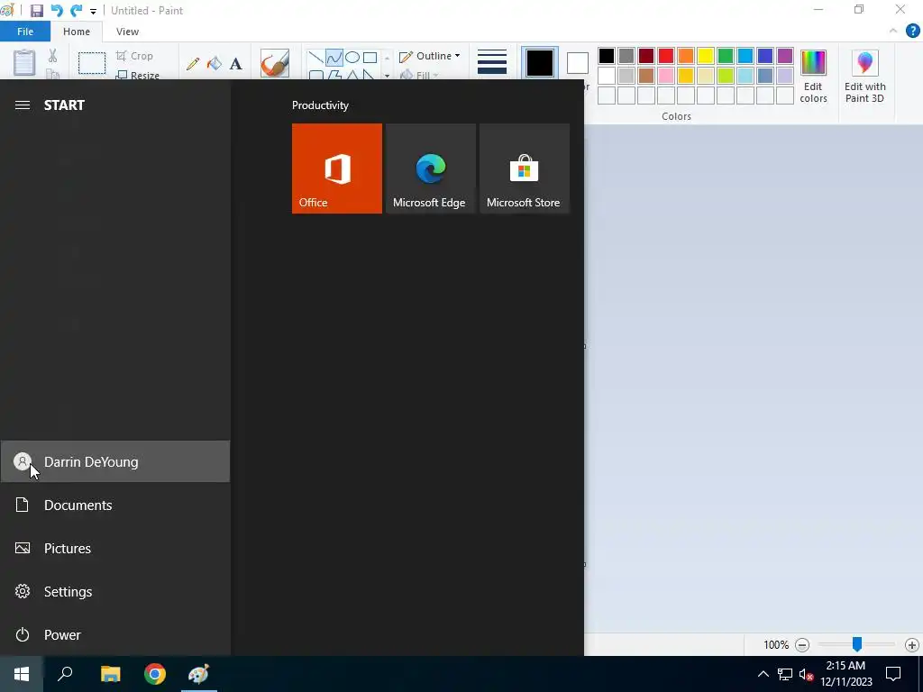Image resolution: width=923 pixels, height=692 pixels.
Task: Open the File menu in Paint
Action: [x=25, y=32]
